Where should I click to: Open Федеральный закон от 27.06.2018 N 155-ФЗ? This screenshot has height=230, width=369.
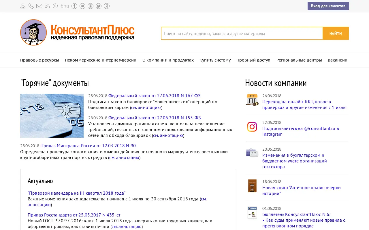pyautogui.click(x=155, y=118)
